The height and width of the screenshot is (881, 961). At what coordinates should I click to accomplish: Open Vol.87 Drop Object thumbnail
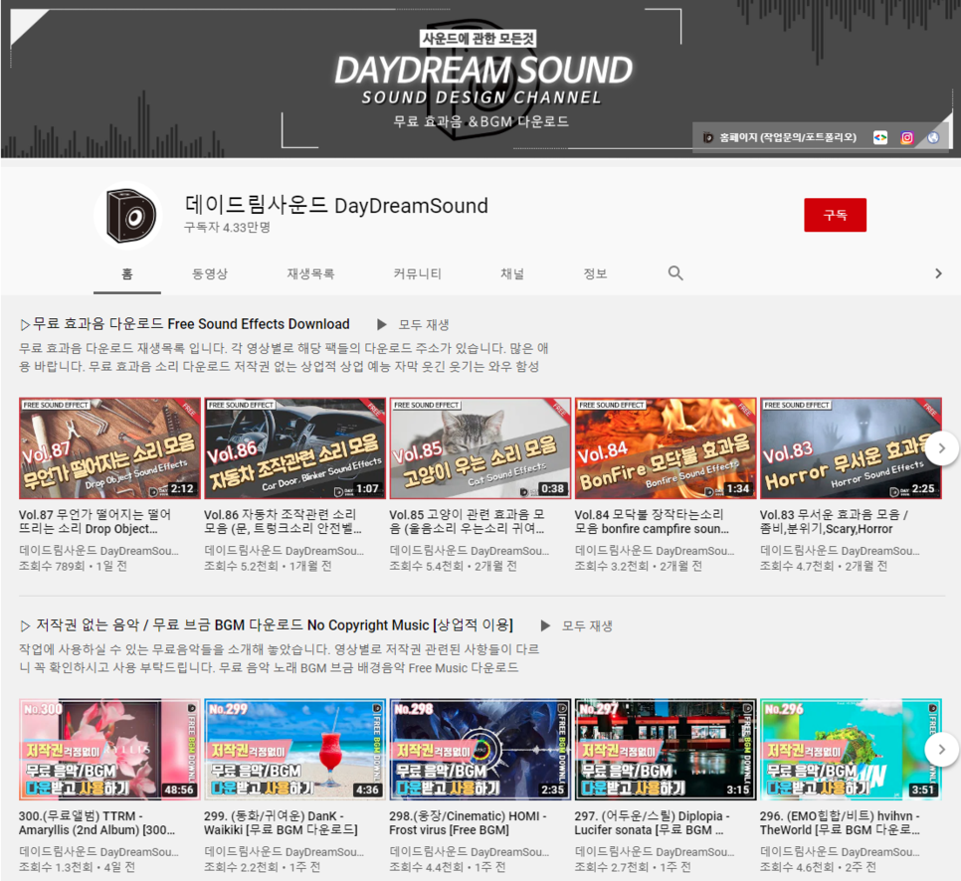(109, 448)
